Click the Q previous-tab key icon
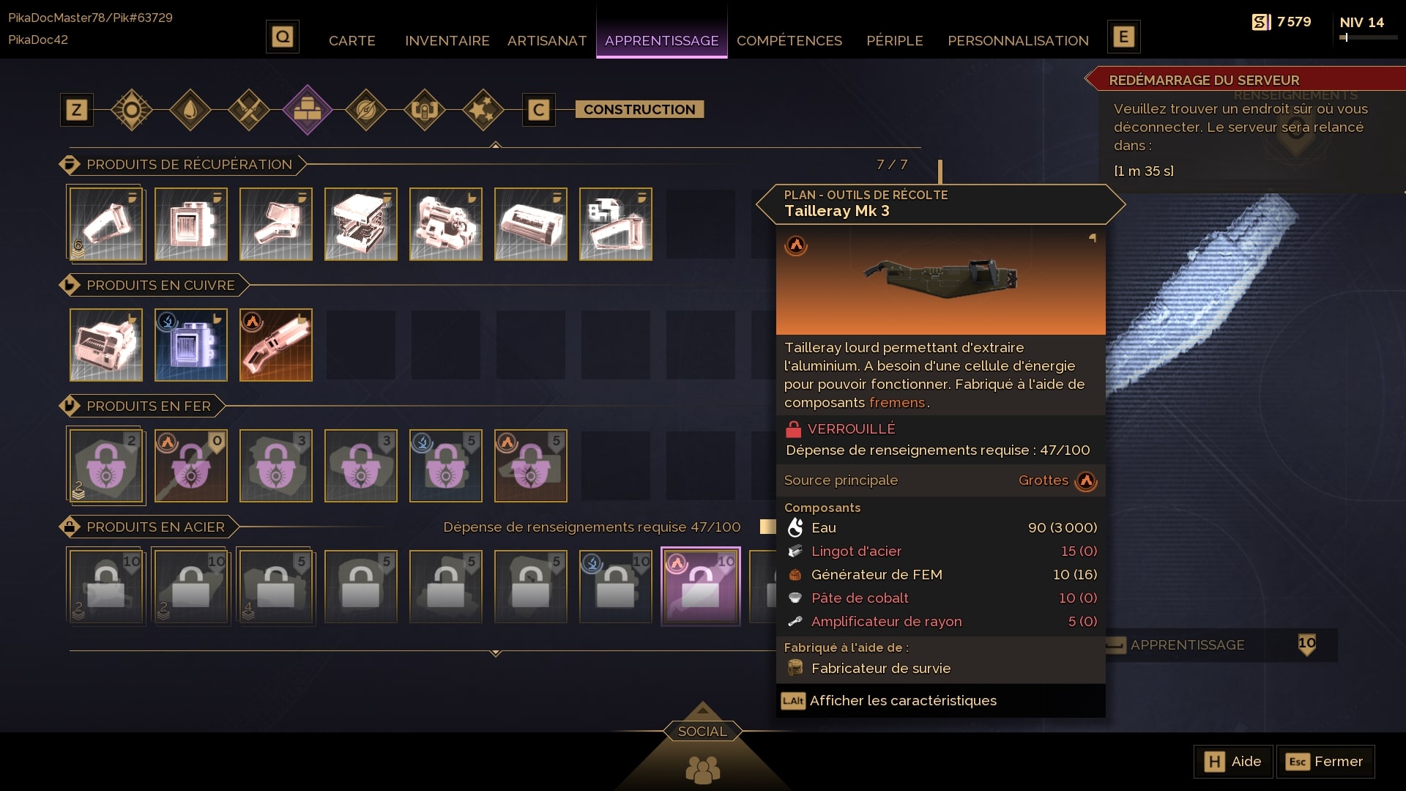The image size is (1406, 791). tap(283, 37)
